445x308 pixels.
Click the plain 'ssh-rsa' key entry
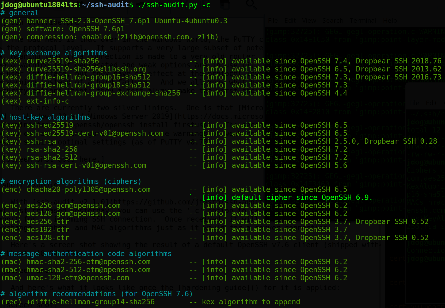tap(41, 141)
